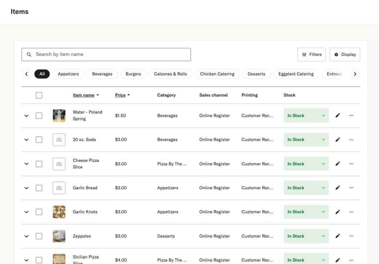Switch to Burgers category

(133, 74)
